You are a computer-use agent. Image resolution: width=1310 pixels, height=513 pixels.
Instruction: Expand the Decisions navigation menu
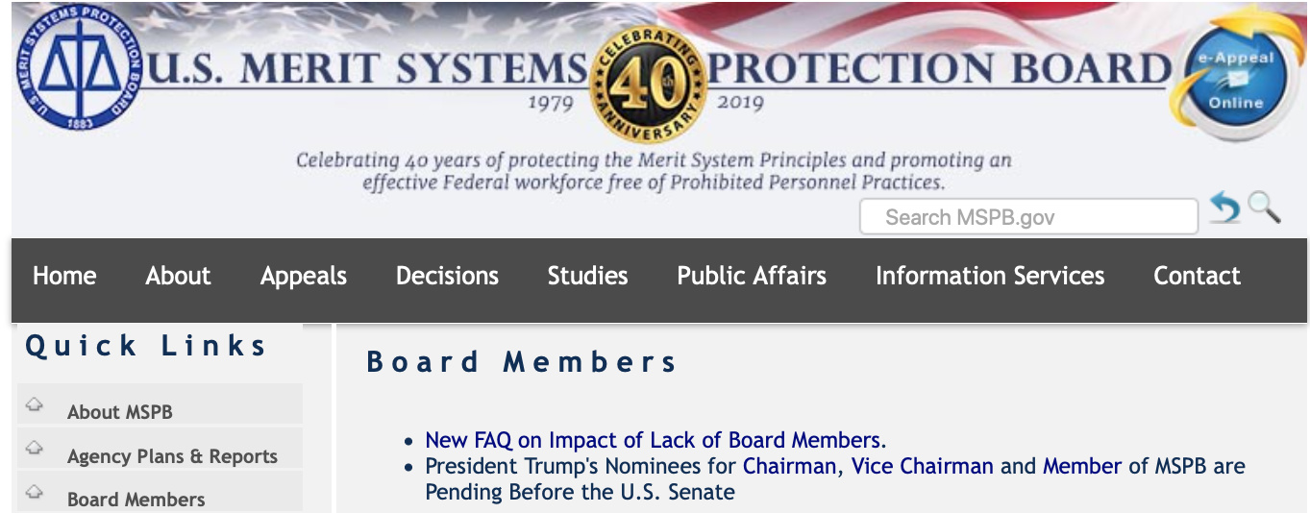(447, 277)
